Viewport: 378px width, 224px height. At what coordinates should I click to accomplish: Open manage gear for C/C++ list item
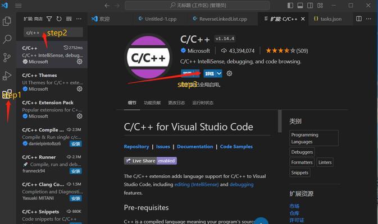pos(80,62)
